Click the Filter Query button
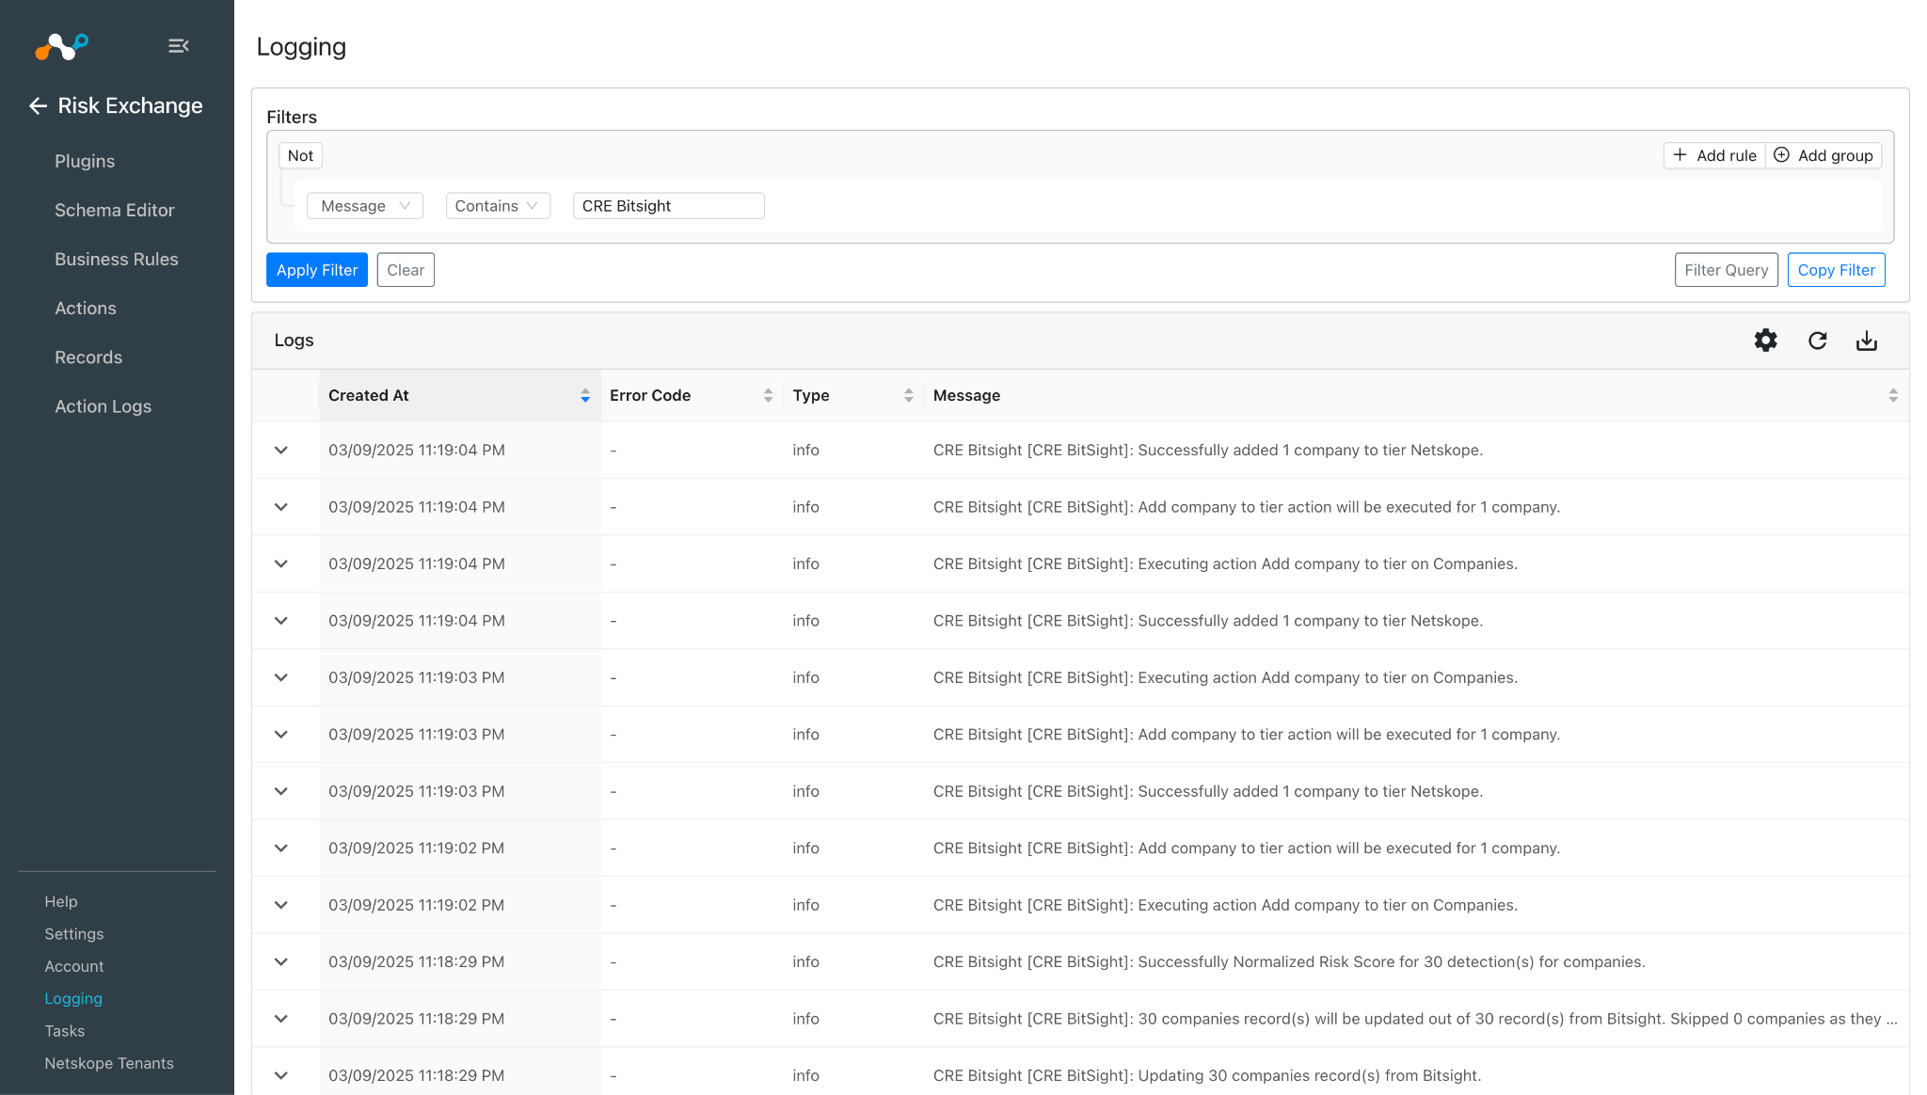1927x1095 pixels. (x=1727, y=270)
